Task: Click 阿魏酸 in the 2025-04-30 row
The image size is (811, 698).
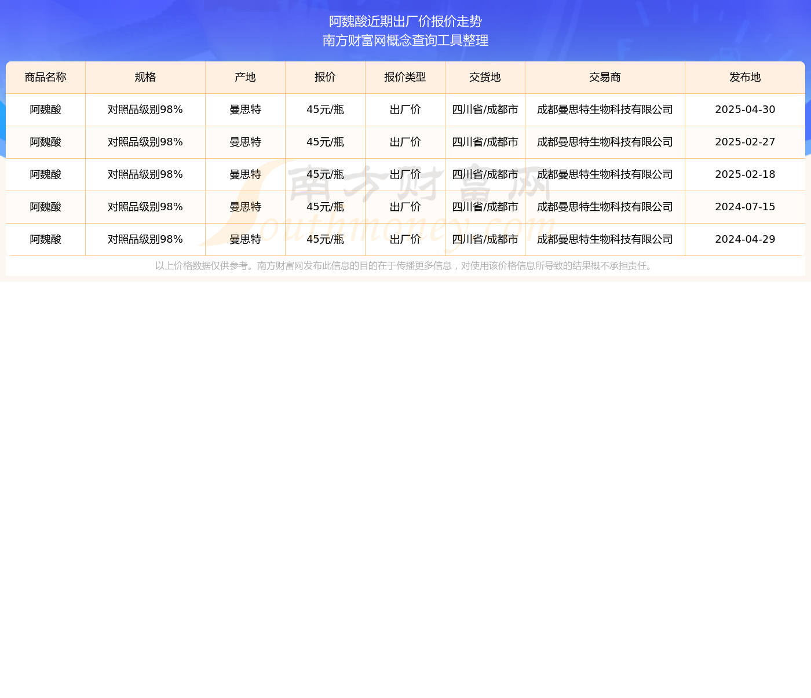Action: click(46, 109)
